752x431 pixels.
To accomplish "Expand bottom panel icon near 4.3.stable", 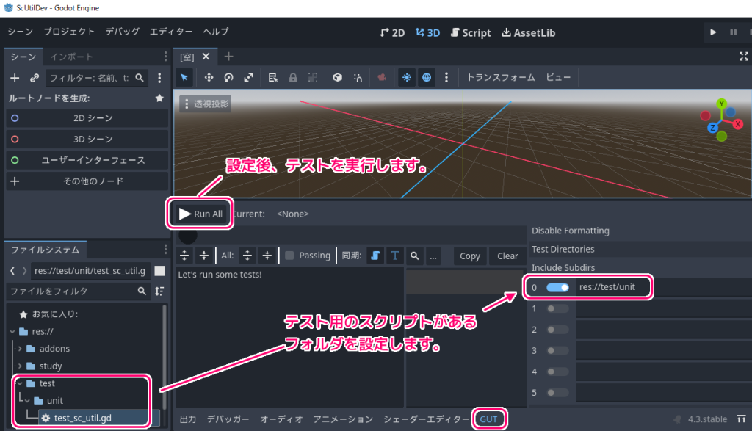I will pyautogui.click(x=742, y=419).
